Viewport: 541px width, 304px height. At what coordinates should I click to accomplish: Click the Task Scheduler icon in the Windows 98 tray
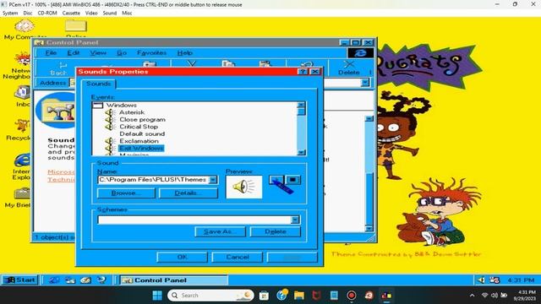(x=495, y=280)
